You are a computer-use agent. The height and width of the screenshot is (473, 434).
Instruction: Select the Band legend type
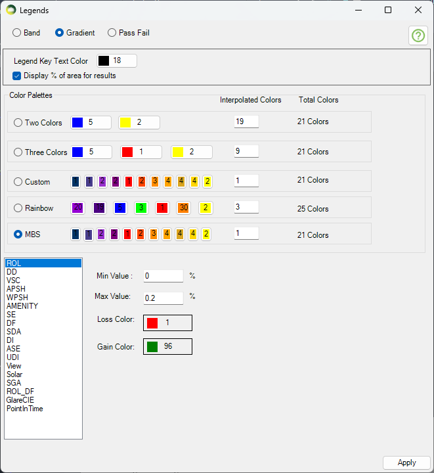pyautogui.click(x=26, y=33)
